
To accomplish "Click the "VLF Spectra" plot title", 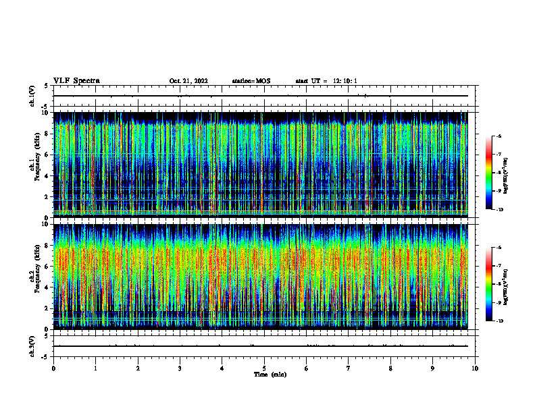I will [76, 81].
